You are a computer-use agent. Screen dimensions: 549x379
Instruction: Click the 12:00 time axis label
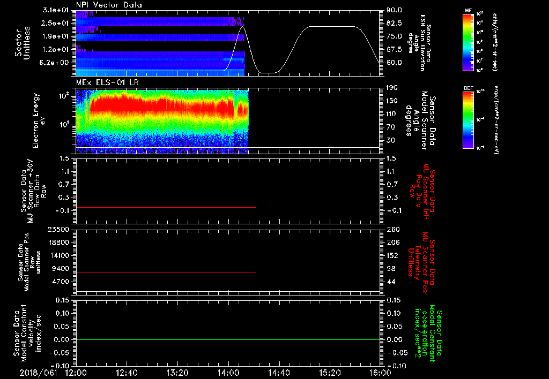point(76,373)
